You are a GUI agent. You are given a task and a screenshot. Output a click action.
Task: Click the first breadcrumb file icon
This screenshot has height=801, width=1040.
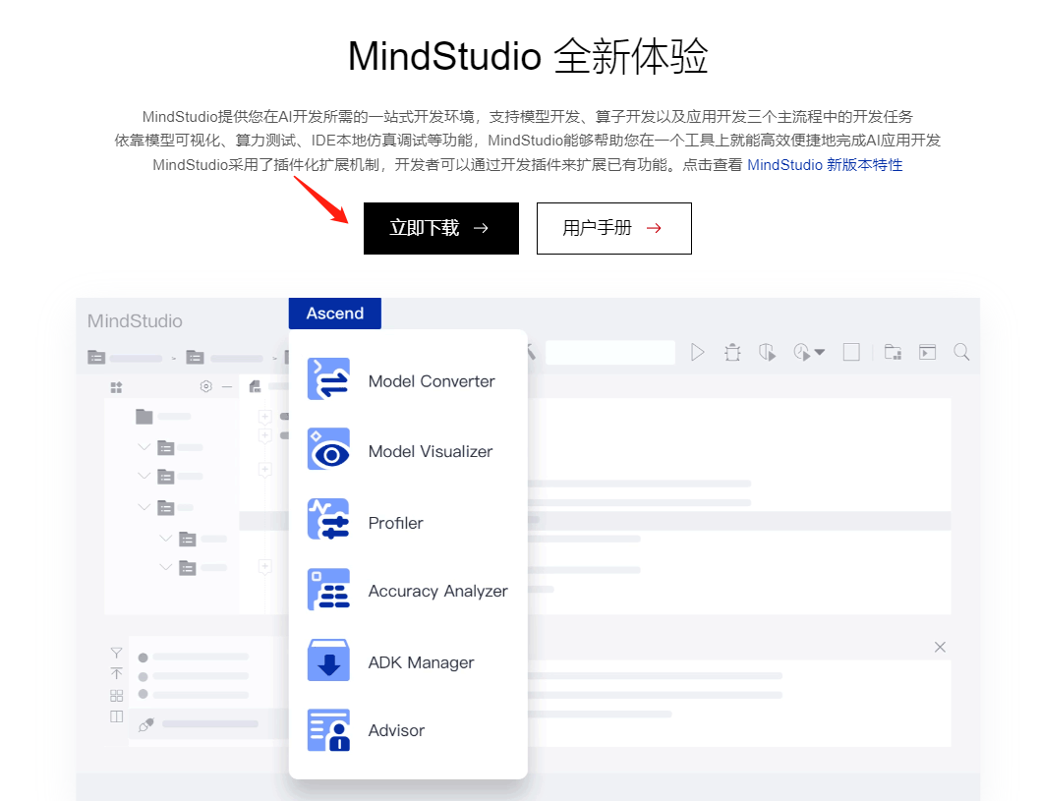pos(96,358)
